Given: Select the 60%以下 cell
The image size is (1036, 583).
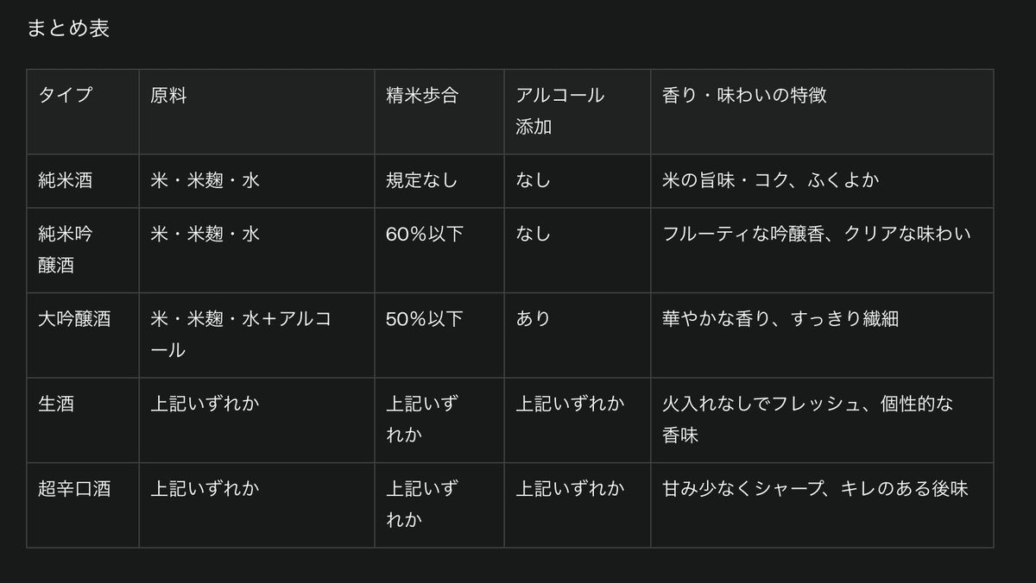Looking at the screenshot, I should tap(439, 250).
